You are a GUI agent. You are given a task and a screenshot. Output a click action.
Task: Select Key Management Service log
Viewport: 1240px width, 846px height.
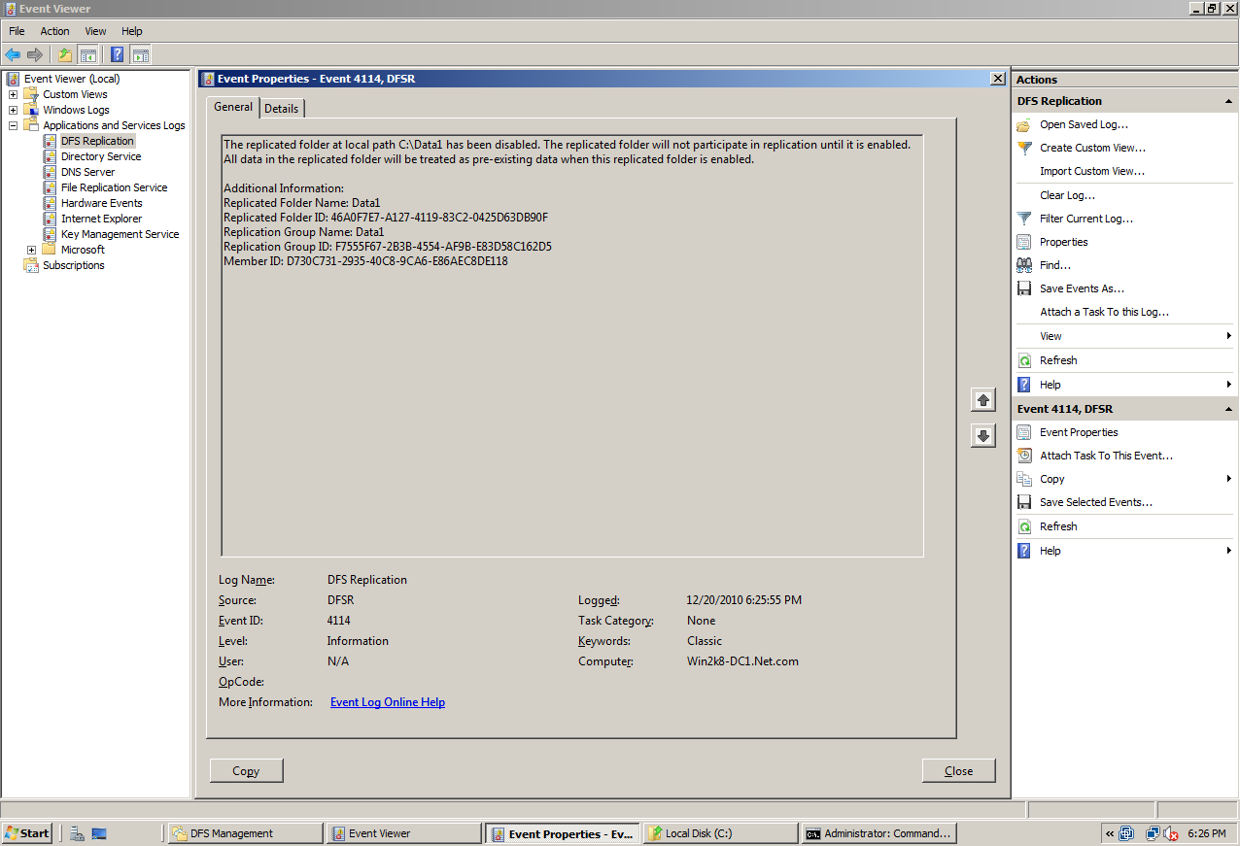pyautogui.click(x=120, y=234)
